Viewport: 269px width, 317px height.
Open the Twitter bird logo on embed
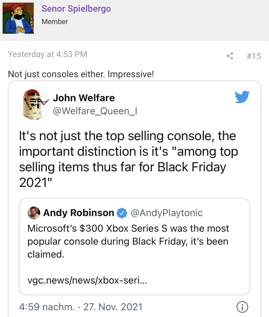[x=242, y=97]
